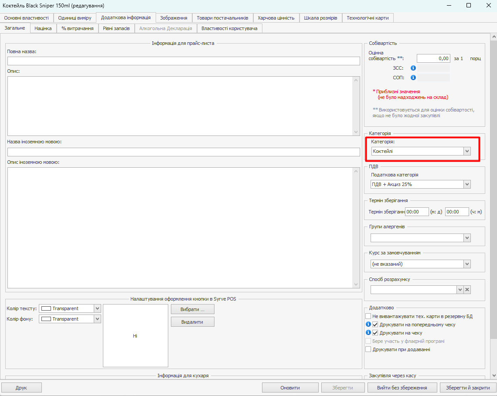Enable Не вивантажувати тех. карти checkbox
Image resolution: width=497 pixels, height=396 pixels.
pyautogui.click(x=368, y=316)
